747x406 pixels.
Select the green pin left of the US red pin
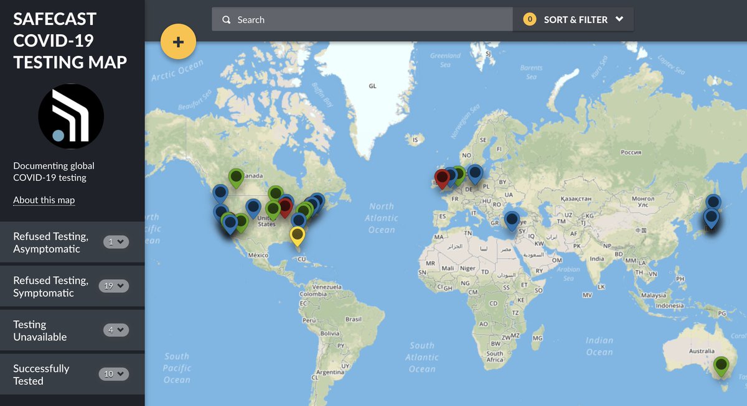click(273, 210)
